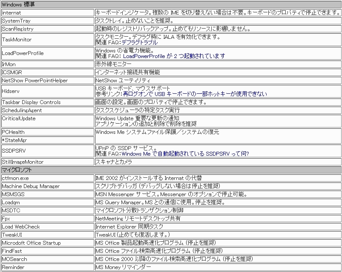Select the Loadqm cell
Screen dimensions: 342x272
coord(48,203)
